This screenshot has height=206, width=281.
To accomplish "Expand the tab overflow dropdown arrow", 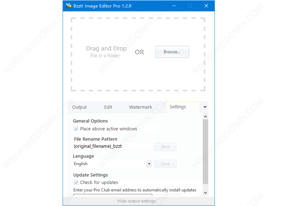I will click(x=205, y=107).
